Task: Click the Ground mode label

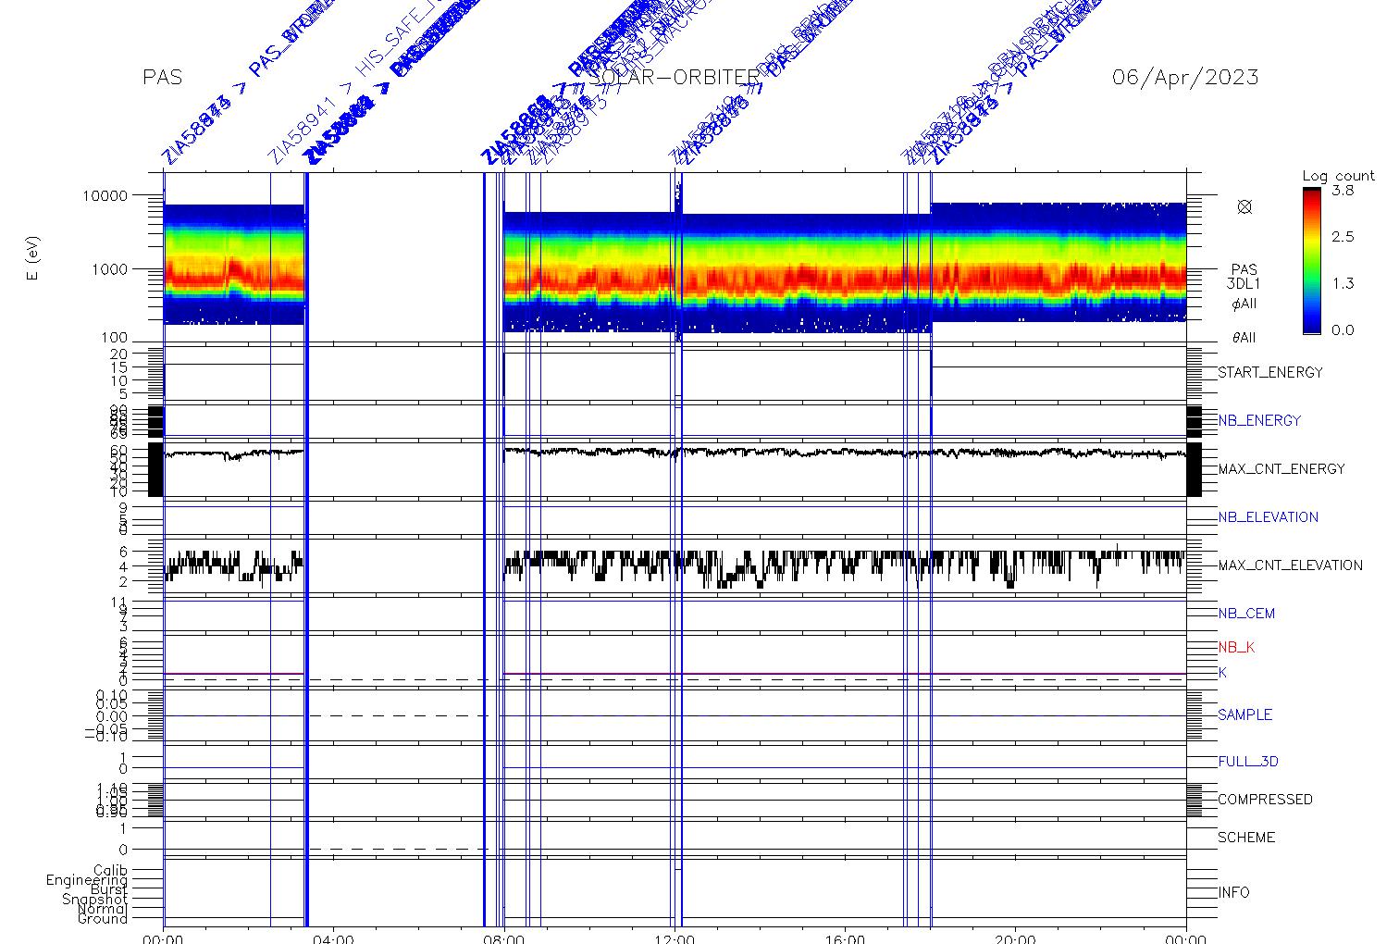Action: (x=103, y=919)
